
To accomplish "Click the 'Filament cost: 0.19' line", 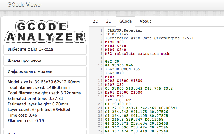I will [x=26, y=121].
